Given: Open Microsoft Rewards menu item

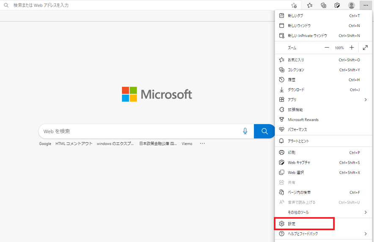Looking at the screenshot, I should click(323, 120).
